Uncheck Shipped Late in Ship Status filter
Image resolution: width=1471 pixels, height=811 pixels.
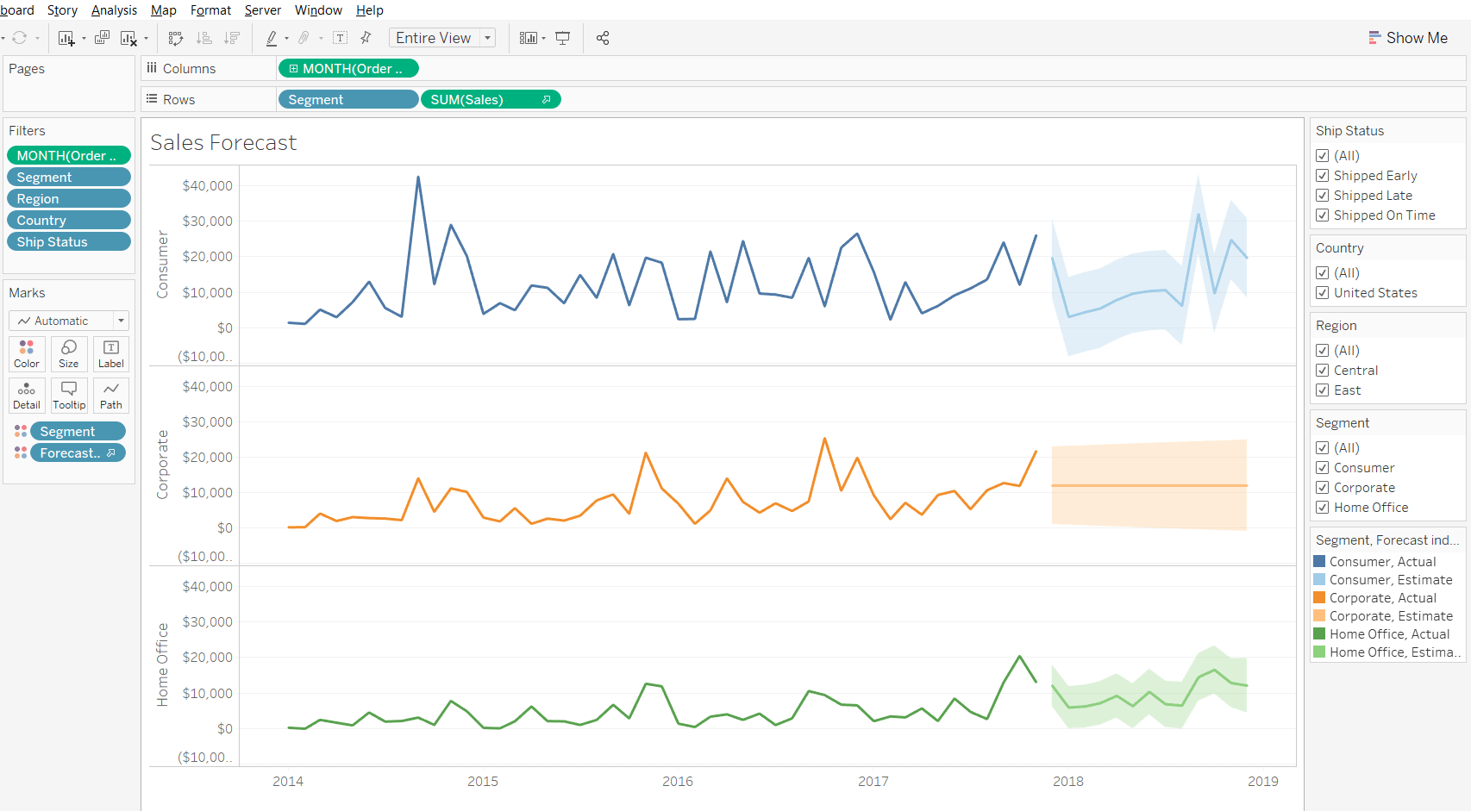[x=1323, y=196]
